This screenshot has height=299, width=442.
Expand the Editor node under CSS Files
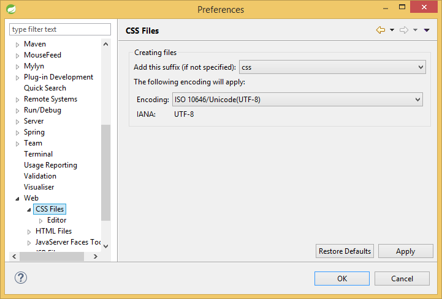point(41,221)
